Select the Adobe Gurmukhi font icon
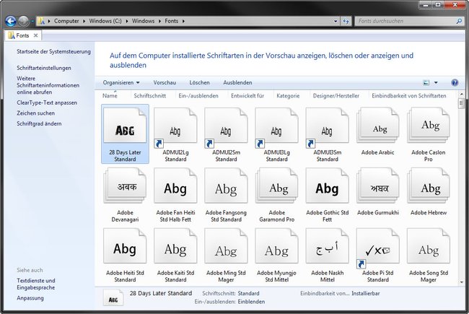This screenshot has width=469, height=314. (378, 186)
